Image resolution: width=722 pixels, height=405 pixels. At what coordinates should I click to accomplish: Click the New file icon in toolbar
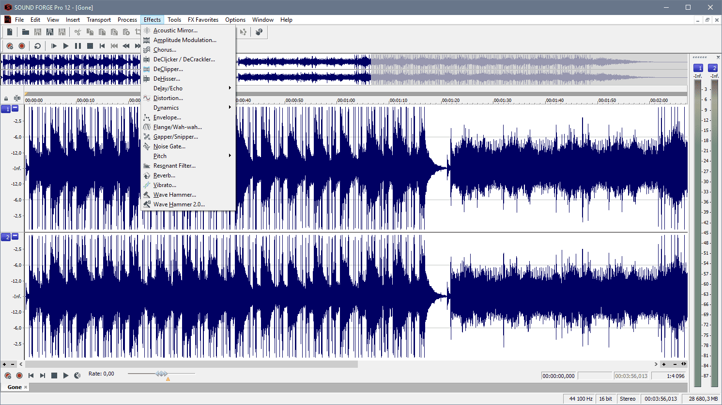(10, 32)
